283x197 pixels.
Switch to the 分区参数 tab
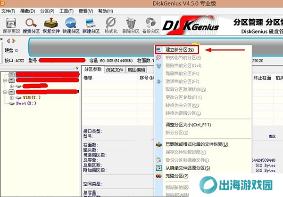[x=93, y=70]
